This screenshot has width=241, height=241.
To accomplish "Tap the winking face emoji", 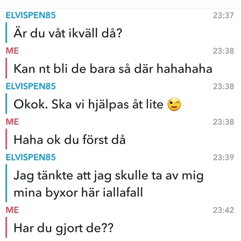I will coord(174,104).
